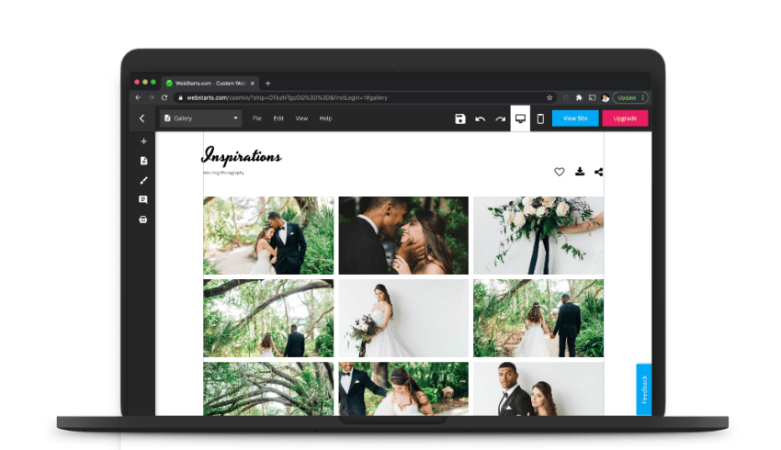Open the browser extensions puzzle icon
The height and width of the screenshot is (450, 781).
click(579, 97)
